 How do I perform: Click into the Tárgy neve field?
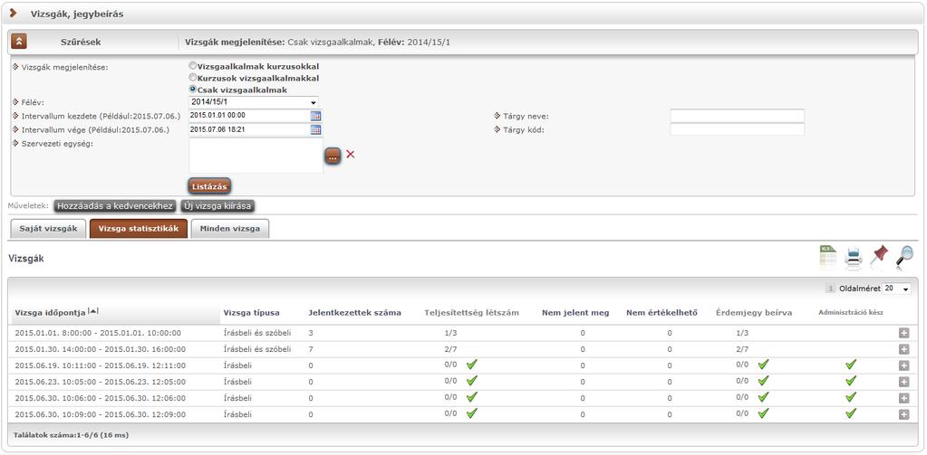coord(738,116)
